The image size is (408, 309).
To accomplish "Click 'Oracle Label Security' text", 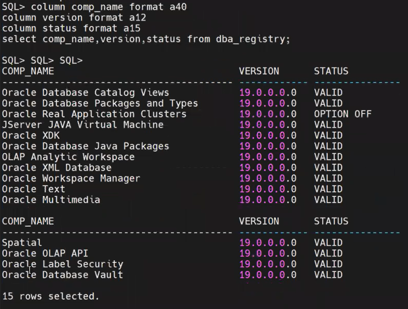I will [62, 264].
